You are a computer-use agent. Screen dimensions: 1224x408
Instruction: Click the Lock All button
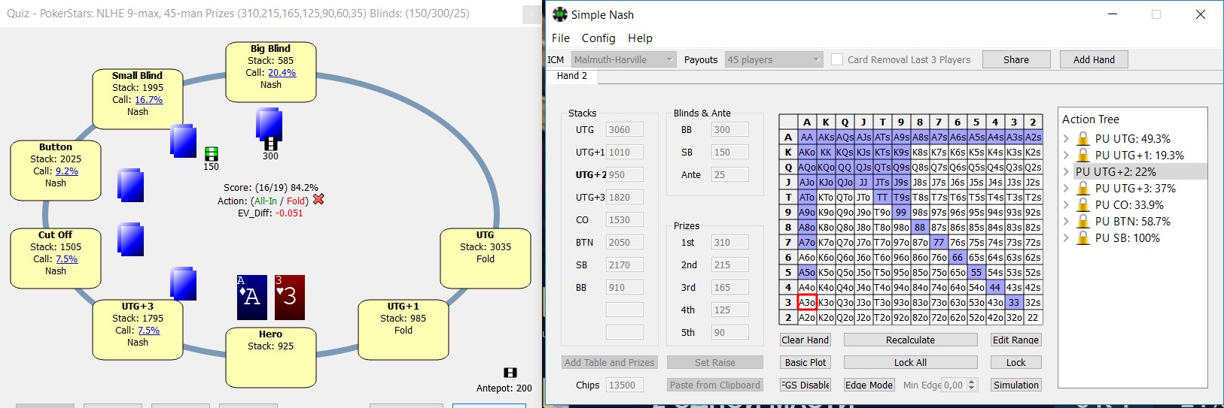(x=910, y=362)
